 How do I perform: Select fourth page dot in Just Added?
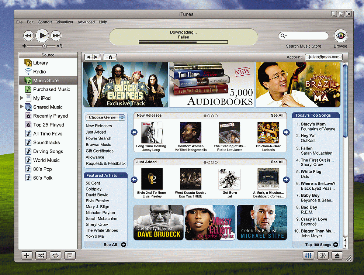[216, 162]
